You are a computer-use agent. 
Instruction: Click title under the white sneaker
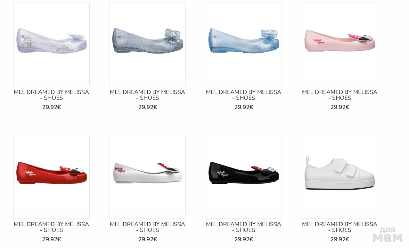point(340,227)
